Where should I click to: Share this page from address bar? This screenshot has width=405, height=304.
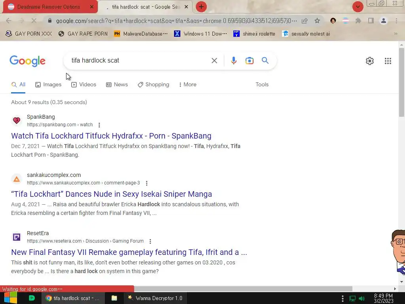(x=305, y=21)
